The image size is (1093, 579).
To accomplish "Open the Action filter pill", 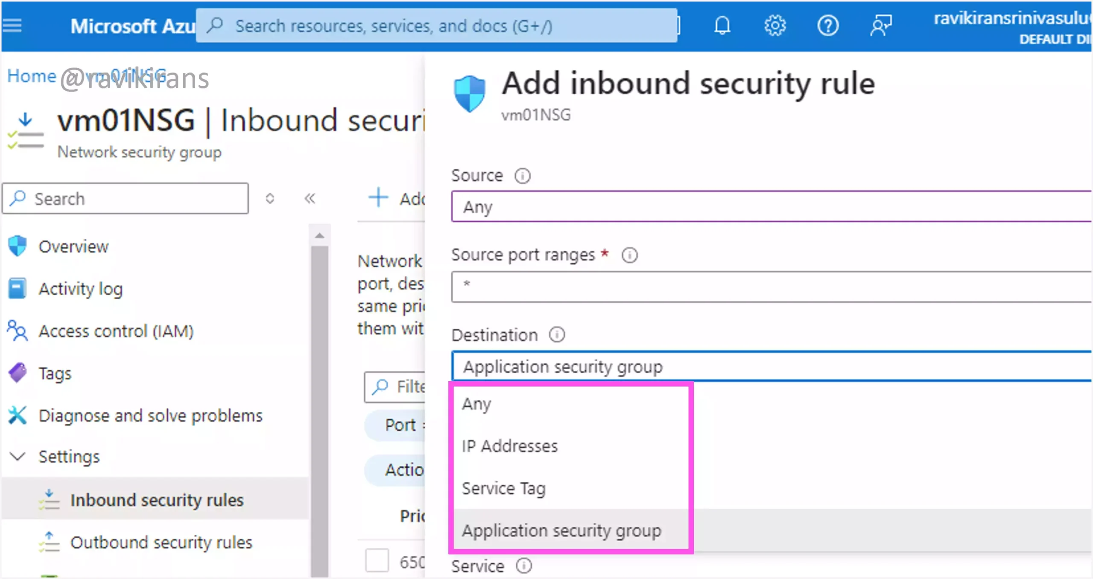I will point(395,470).
